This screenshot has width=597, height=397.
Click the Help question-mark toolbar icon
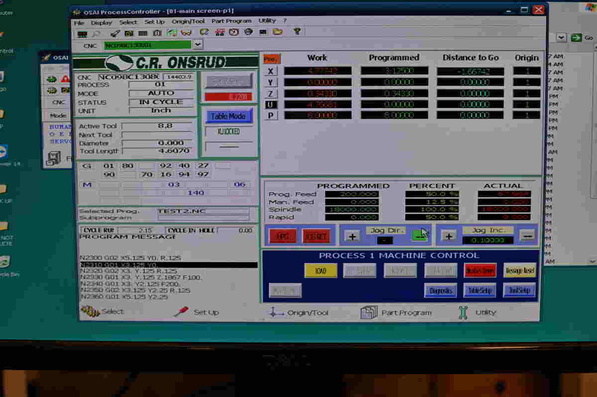tap(297, 33)
